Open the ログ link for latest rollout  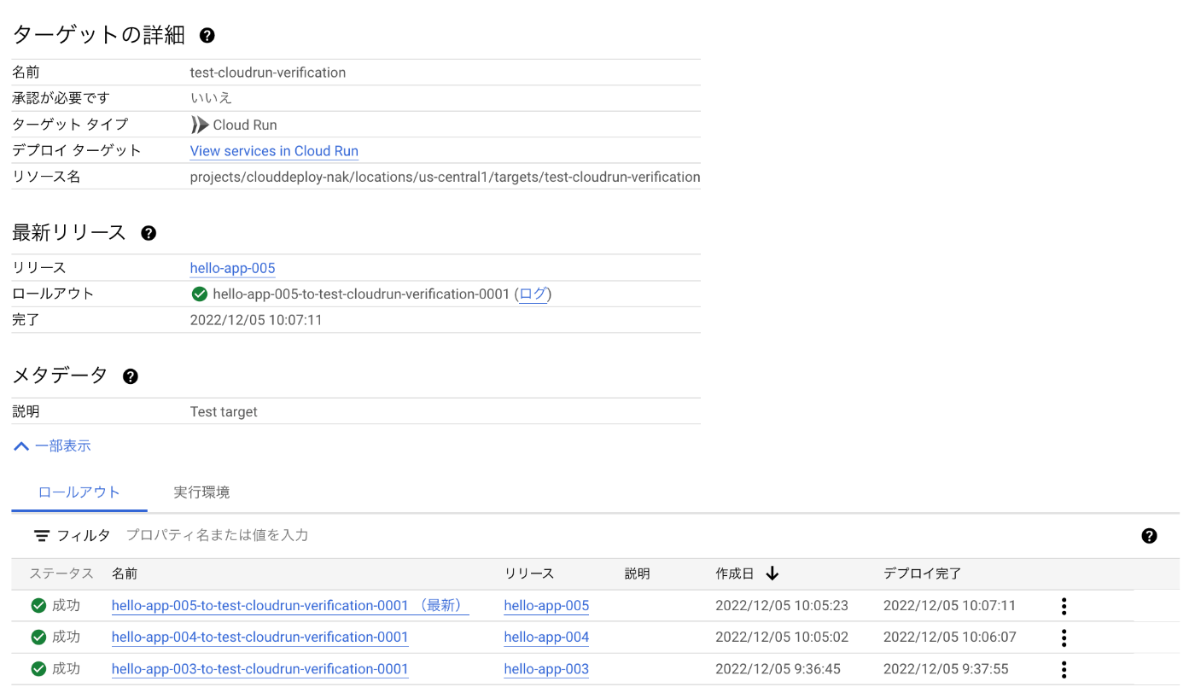[x=533, y=294]
